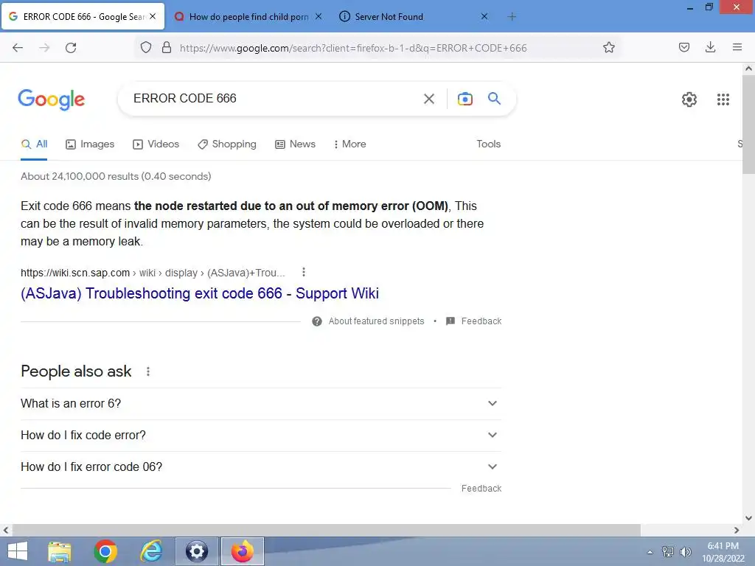Open the (ASJava) Troubleshooting exit code 666 link
This screenshot has width=755, height=566.
[x=200, y=293]
